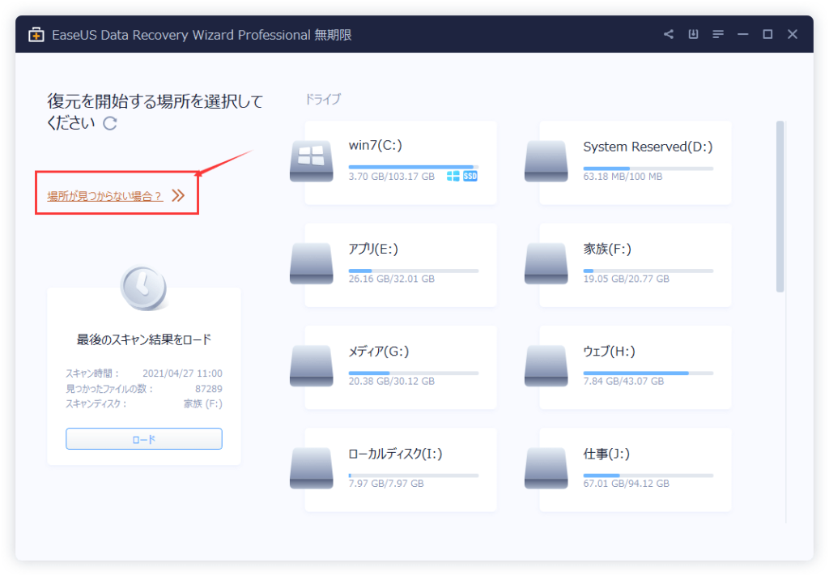Click the import/save session icon in title bar
Viewport: 829px width, 576px height.
(693, 34)
